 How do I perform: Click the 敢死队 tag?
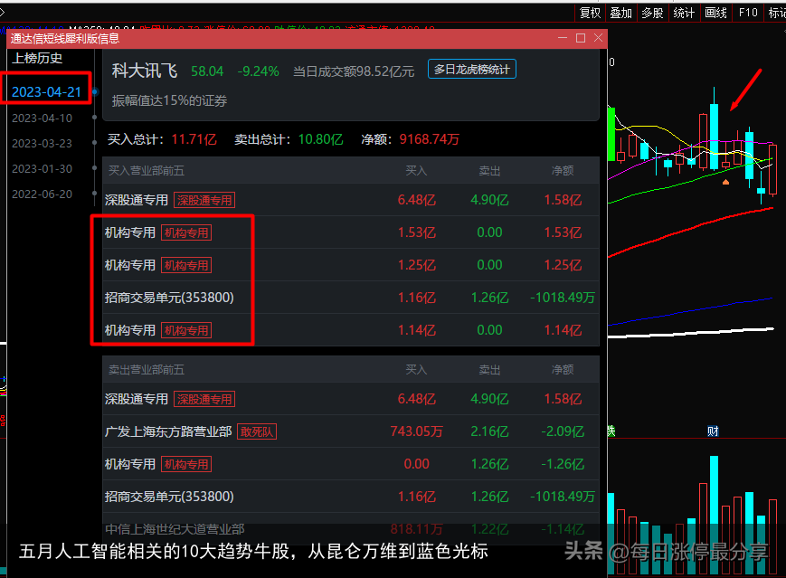click(257, 431)
